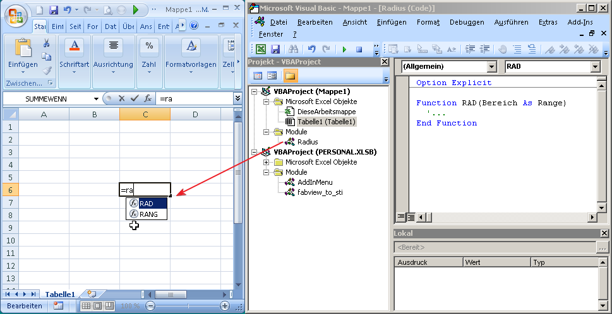Click the Cut scissors icon in the ribbon

[47, 43]
